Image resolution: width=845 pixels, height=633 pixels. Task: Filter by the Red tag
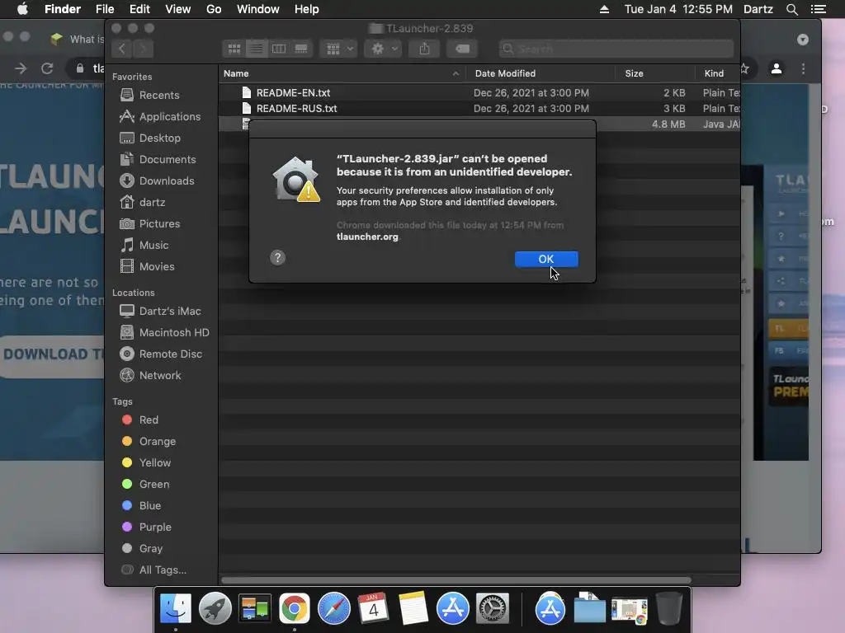149,420
